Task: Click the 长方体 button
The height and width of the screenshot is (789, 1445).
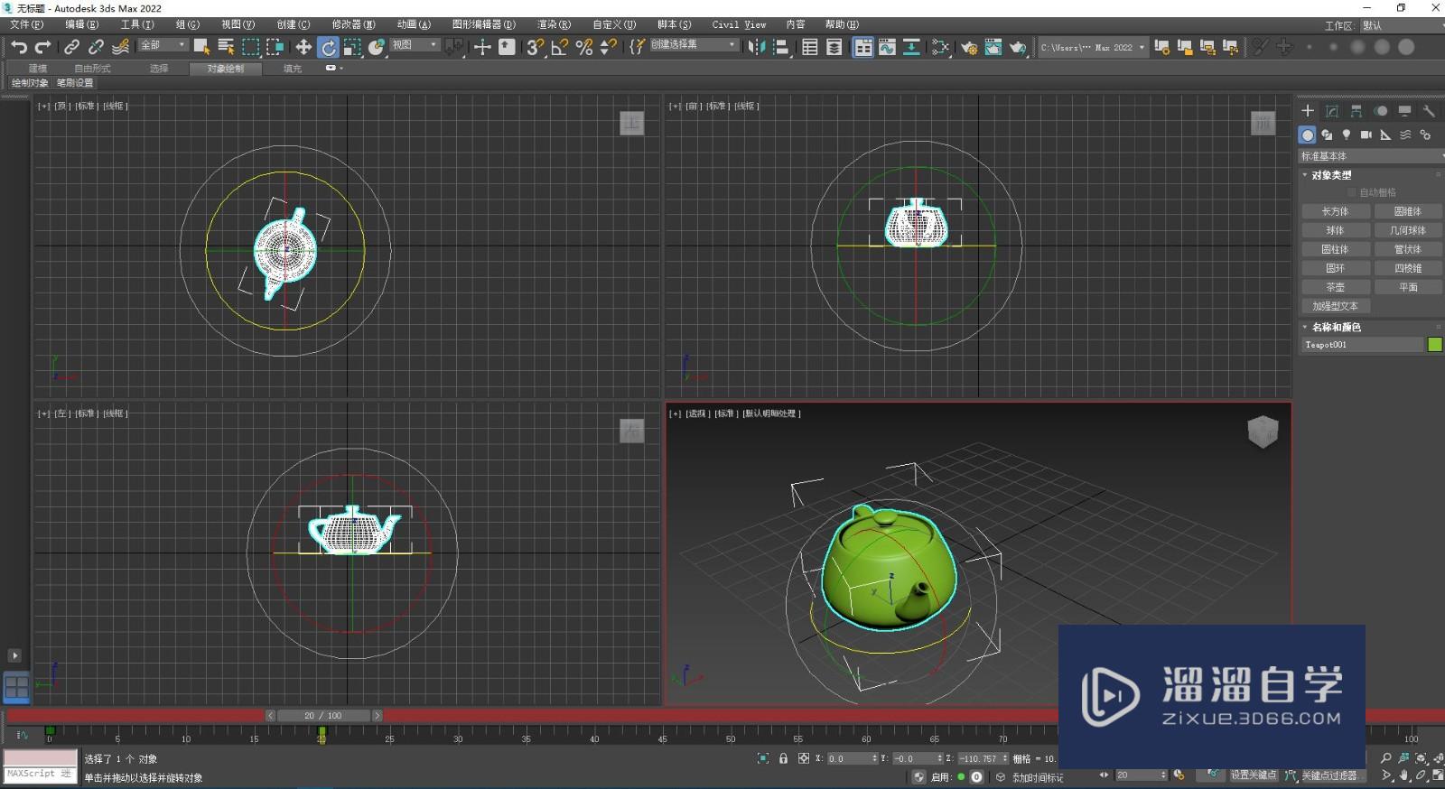Action: coord(1335,211)
